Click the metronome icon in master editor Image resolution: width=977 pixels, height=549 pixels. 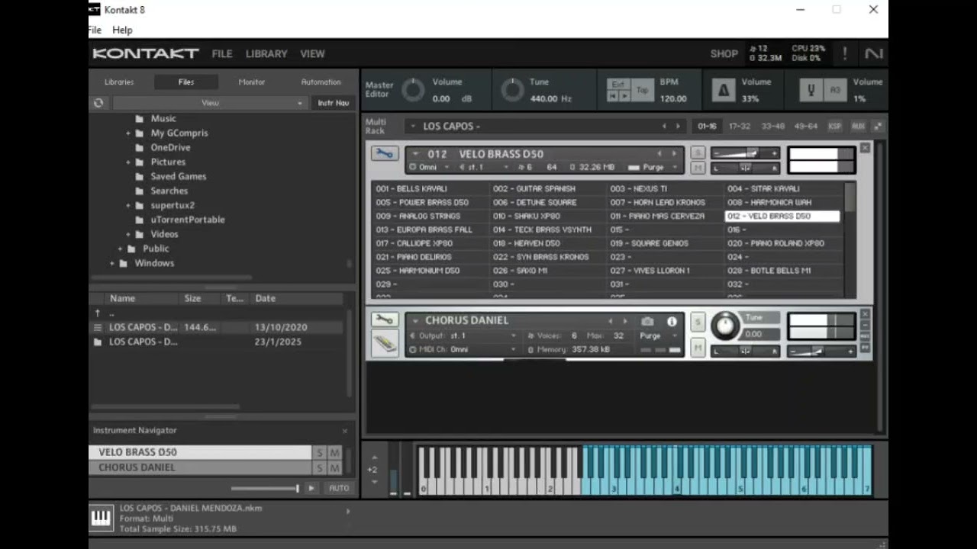click(723, 90)
